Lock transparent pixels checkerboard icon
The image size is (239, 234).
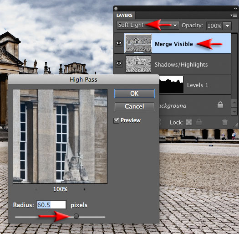pos(189,122)
